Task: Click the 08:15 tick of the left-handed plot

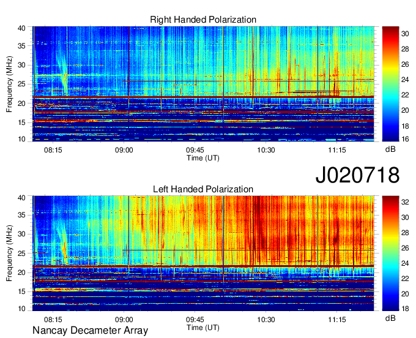Action: [53, 320]
